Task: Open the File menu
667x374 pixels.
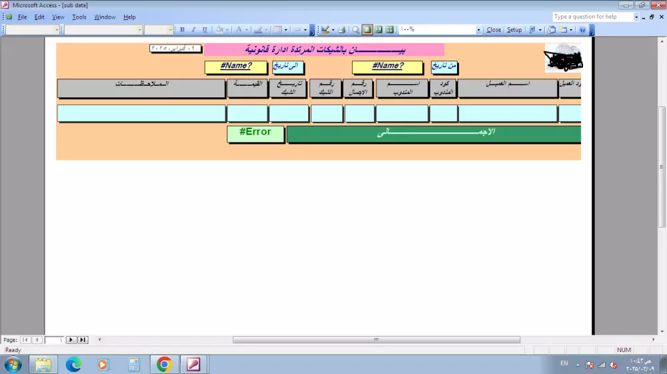Action: pyautogui.click(x=22, y=17)
